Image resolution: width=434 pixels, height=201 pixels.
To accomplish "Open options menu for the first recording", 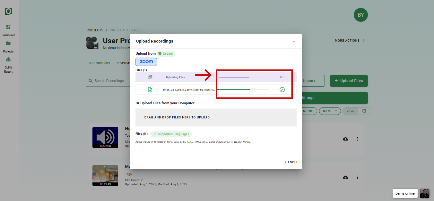I will (357, 139).
